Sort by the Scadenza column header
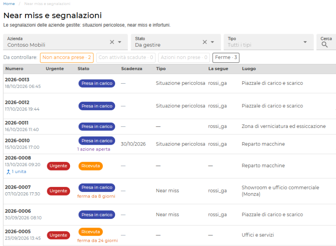The width and height of the screenshot is (336, 246). click(x=132, y=68)
